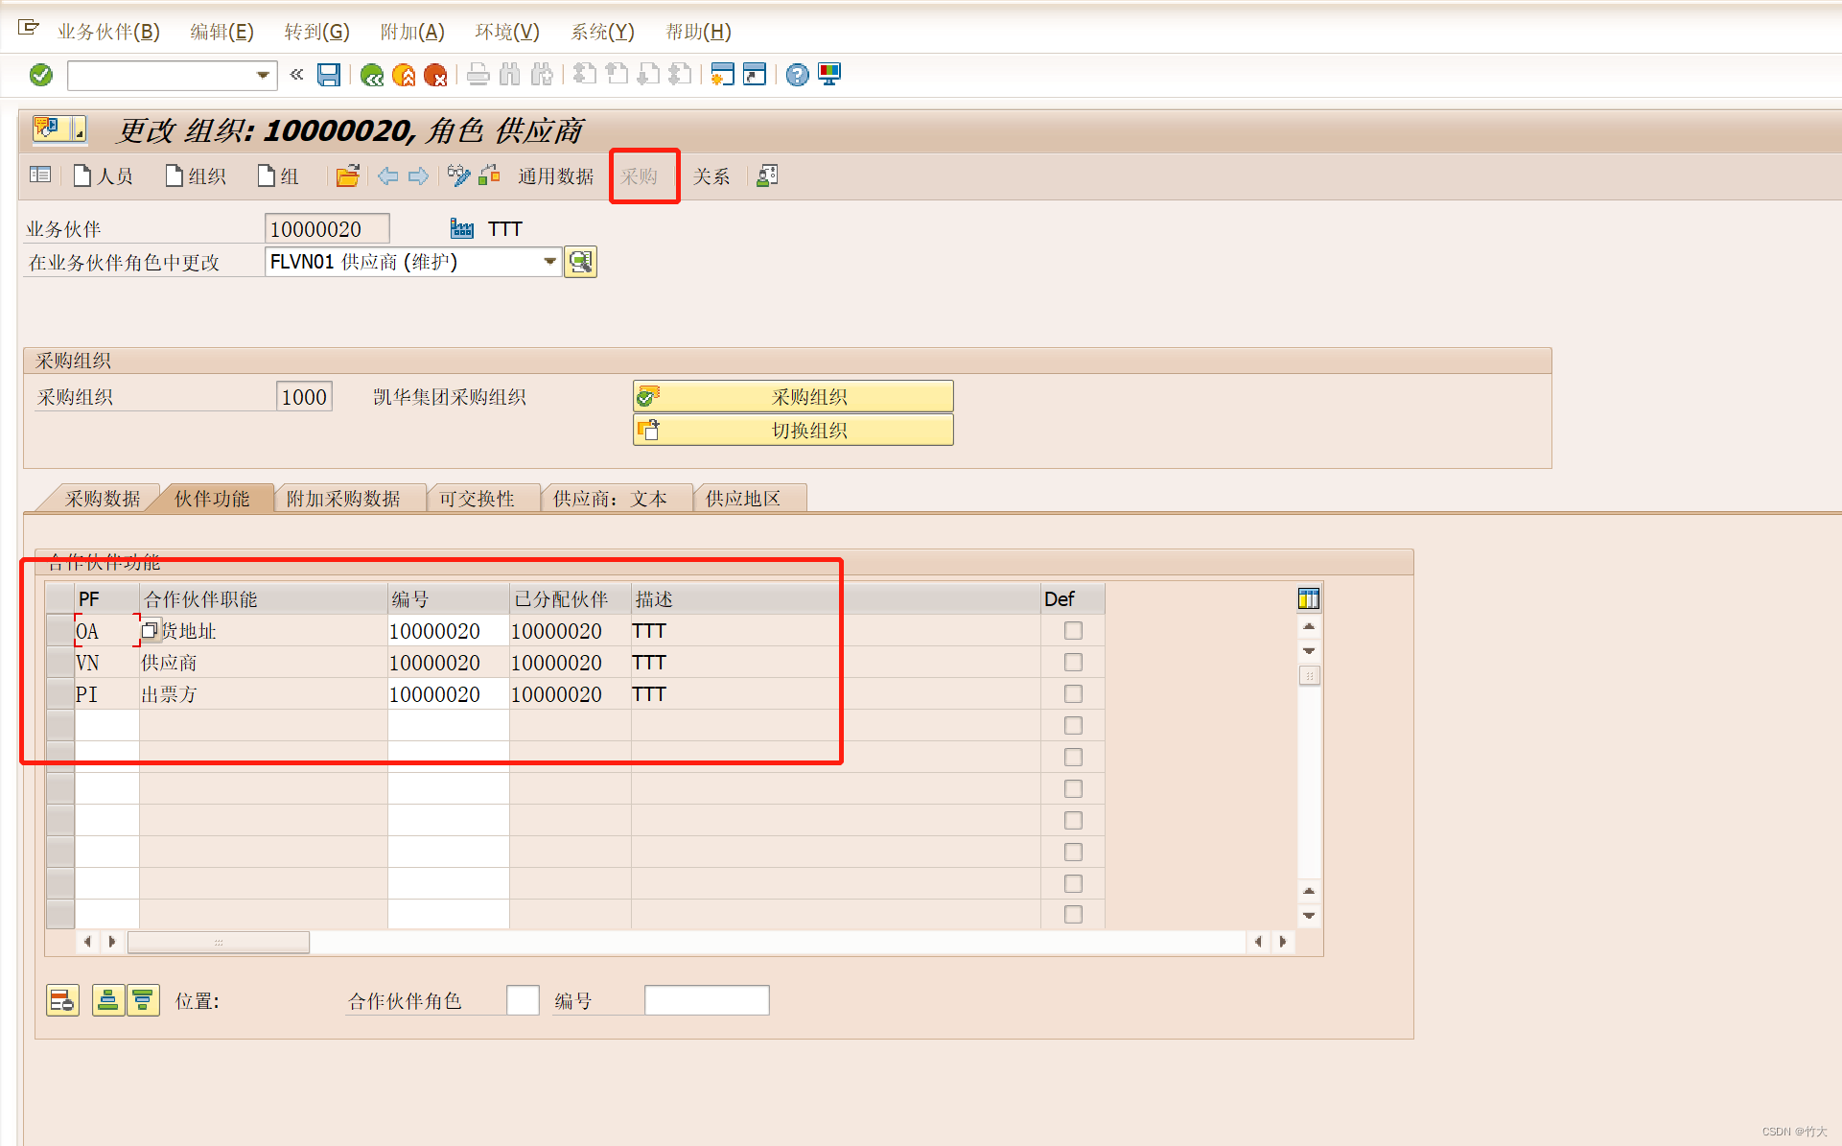Image resolution: width=1842 pixels, height=1146 pixels.
Task: Open the 附加(A) menu
Action: pyautogui.click(x=412, y=32)
